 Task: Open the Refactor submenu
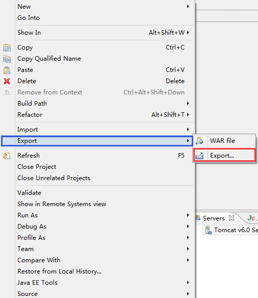(x=105, y=115)
